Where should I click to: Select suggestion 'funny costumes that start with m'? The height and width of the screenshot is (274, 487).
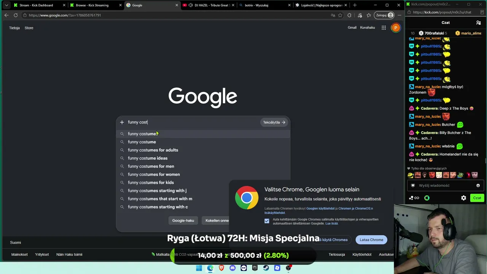click(x=203, y=199)
